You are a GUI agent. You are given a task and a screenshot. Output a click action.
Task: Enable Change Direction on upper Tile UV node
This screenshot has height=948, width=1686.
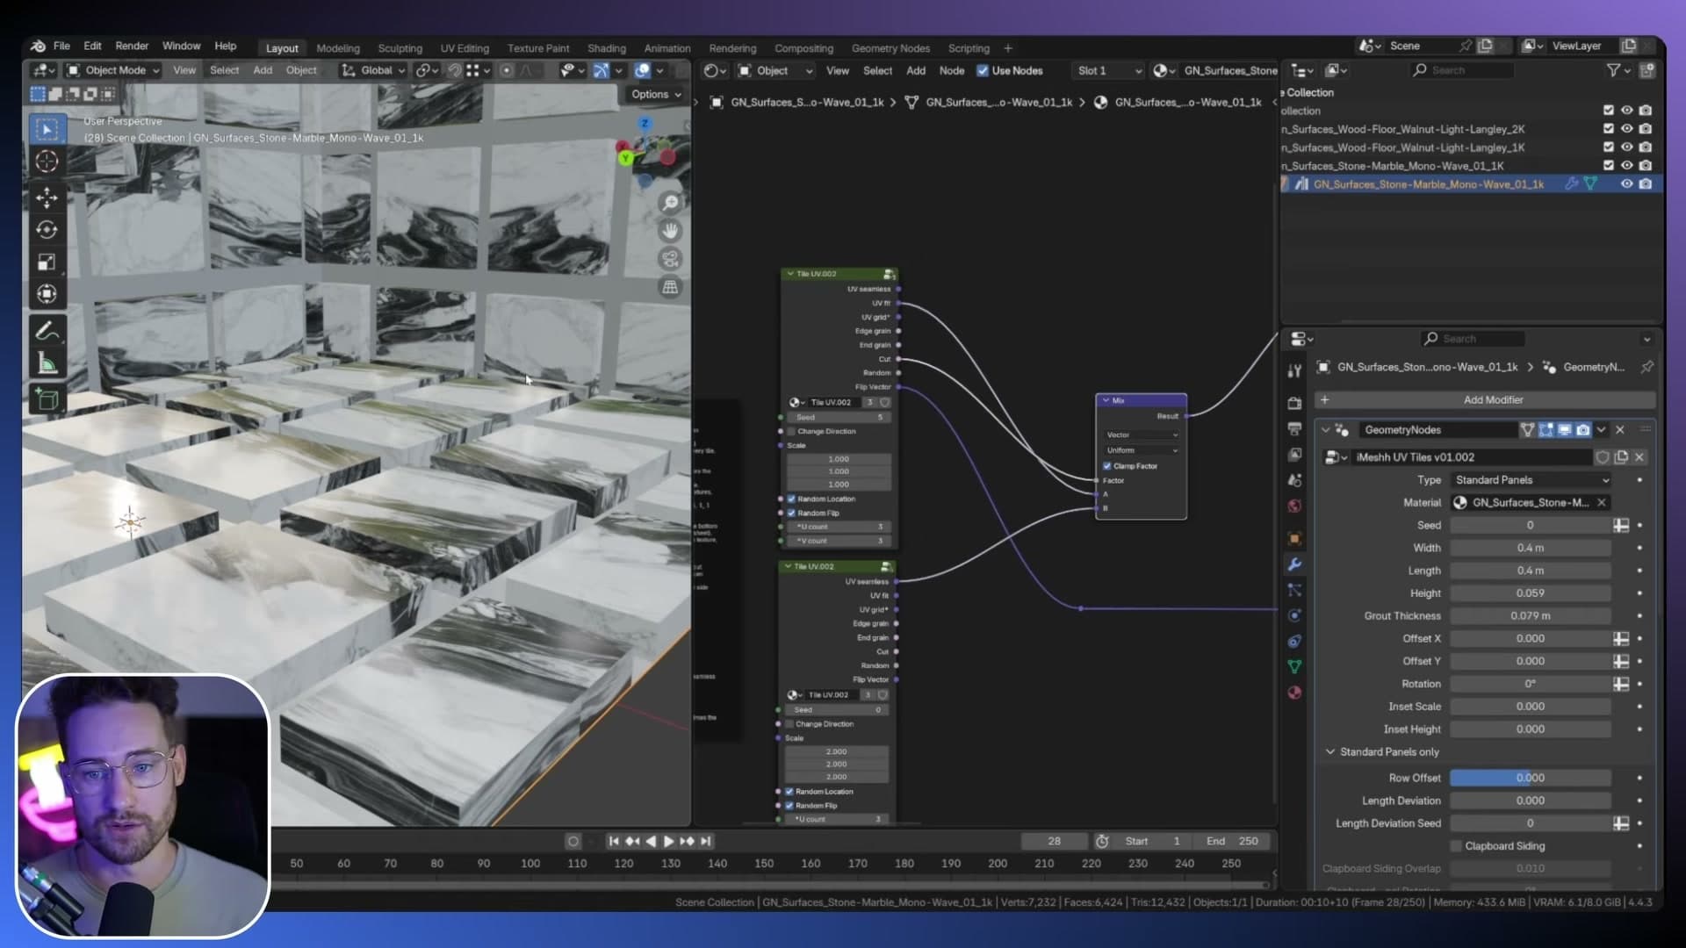(791, 432)
